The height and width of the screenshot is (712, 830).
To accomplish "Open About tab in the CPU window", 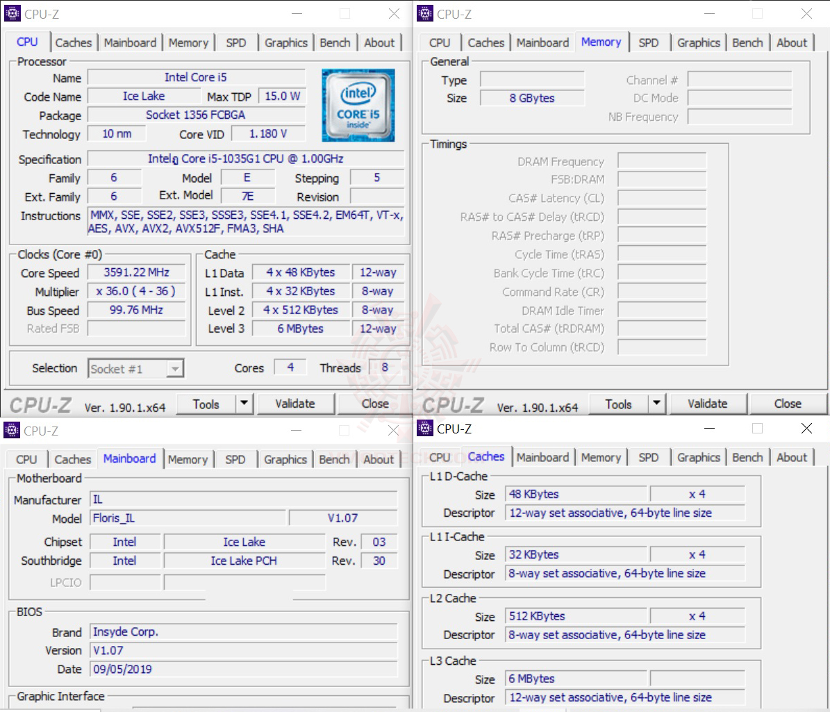I will click(379, 43).
